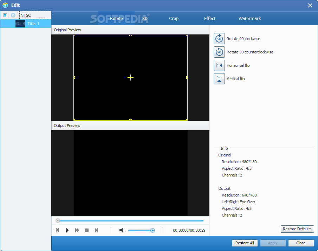Close the Edit window
This screenshot has height=251, width=318.
[310, 6]
